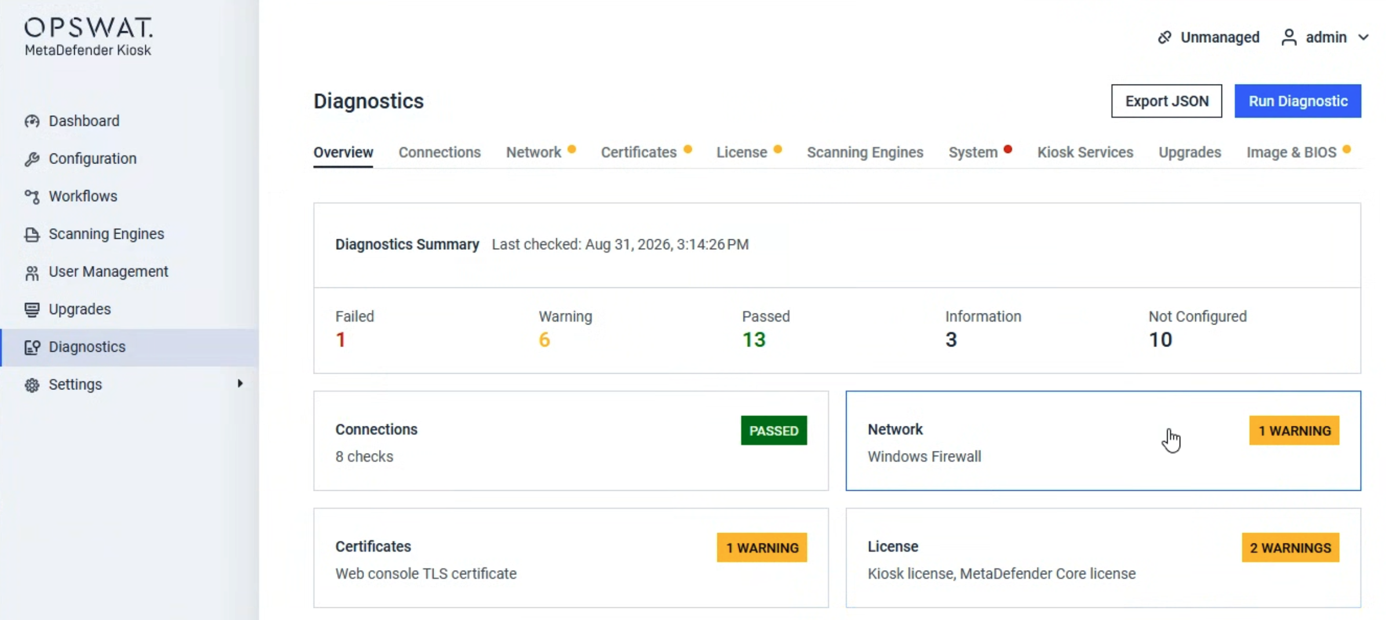Click the admin username label
This screenshot has height=620, width=1386.
click(1326, 38)
